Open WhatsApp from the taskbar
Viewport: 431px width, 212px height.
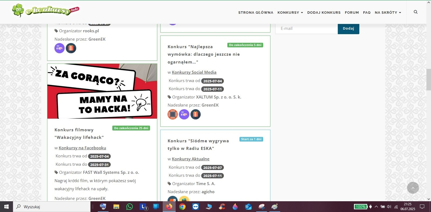pyautogui.click(x=130, y=207)
